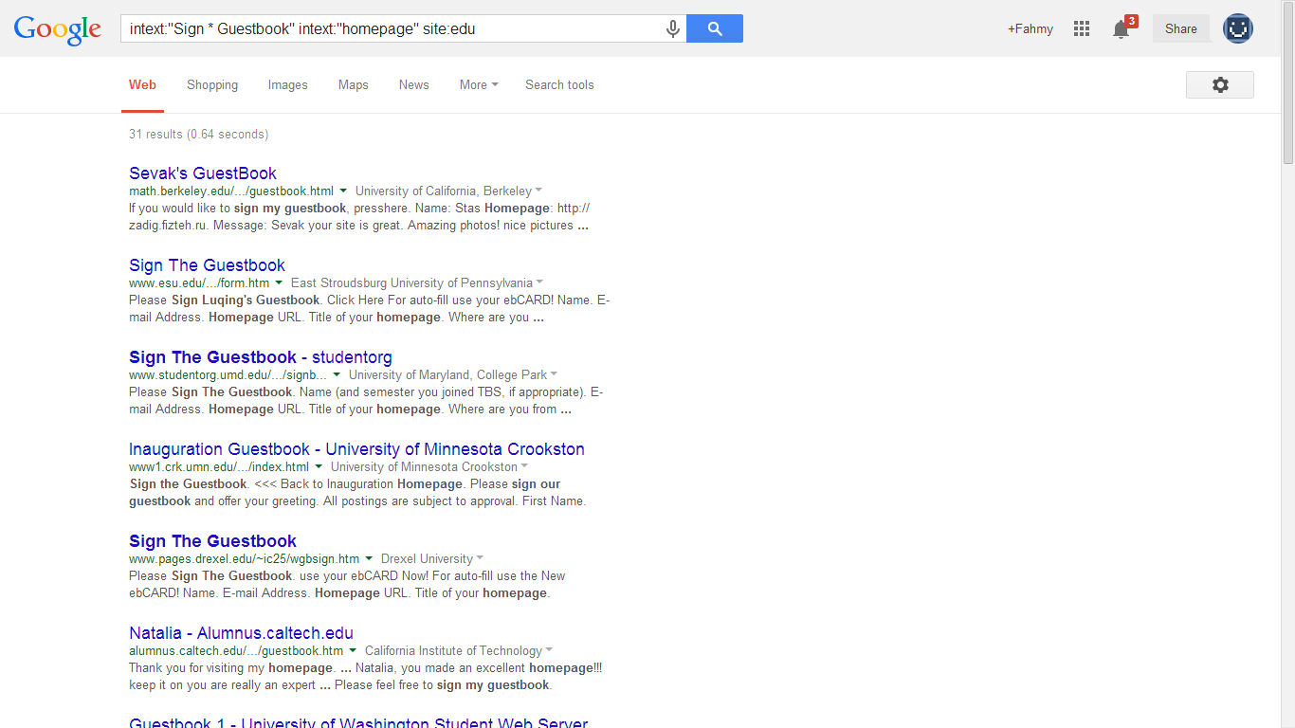Open 'Natalia - Alumnus.caltech.edu' result
This screenshot has width=1295, height=728.
click(241, 632)
